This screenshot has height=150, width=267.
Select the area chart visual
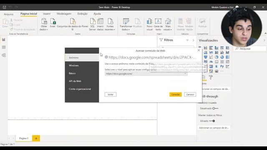point(206,52)
